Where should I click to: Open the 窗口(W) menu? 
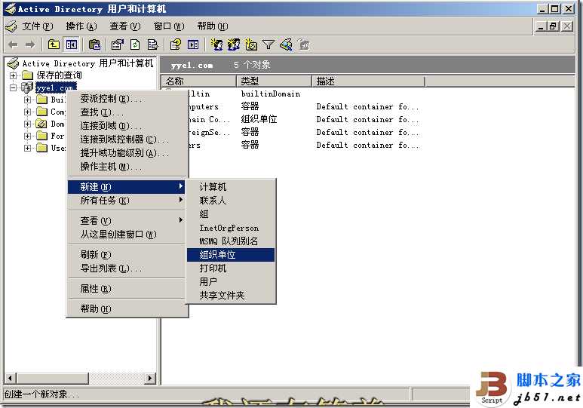(x=169, y=26)
